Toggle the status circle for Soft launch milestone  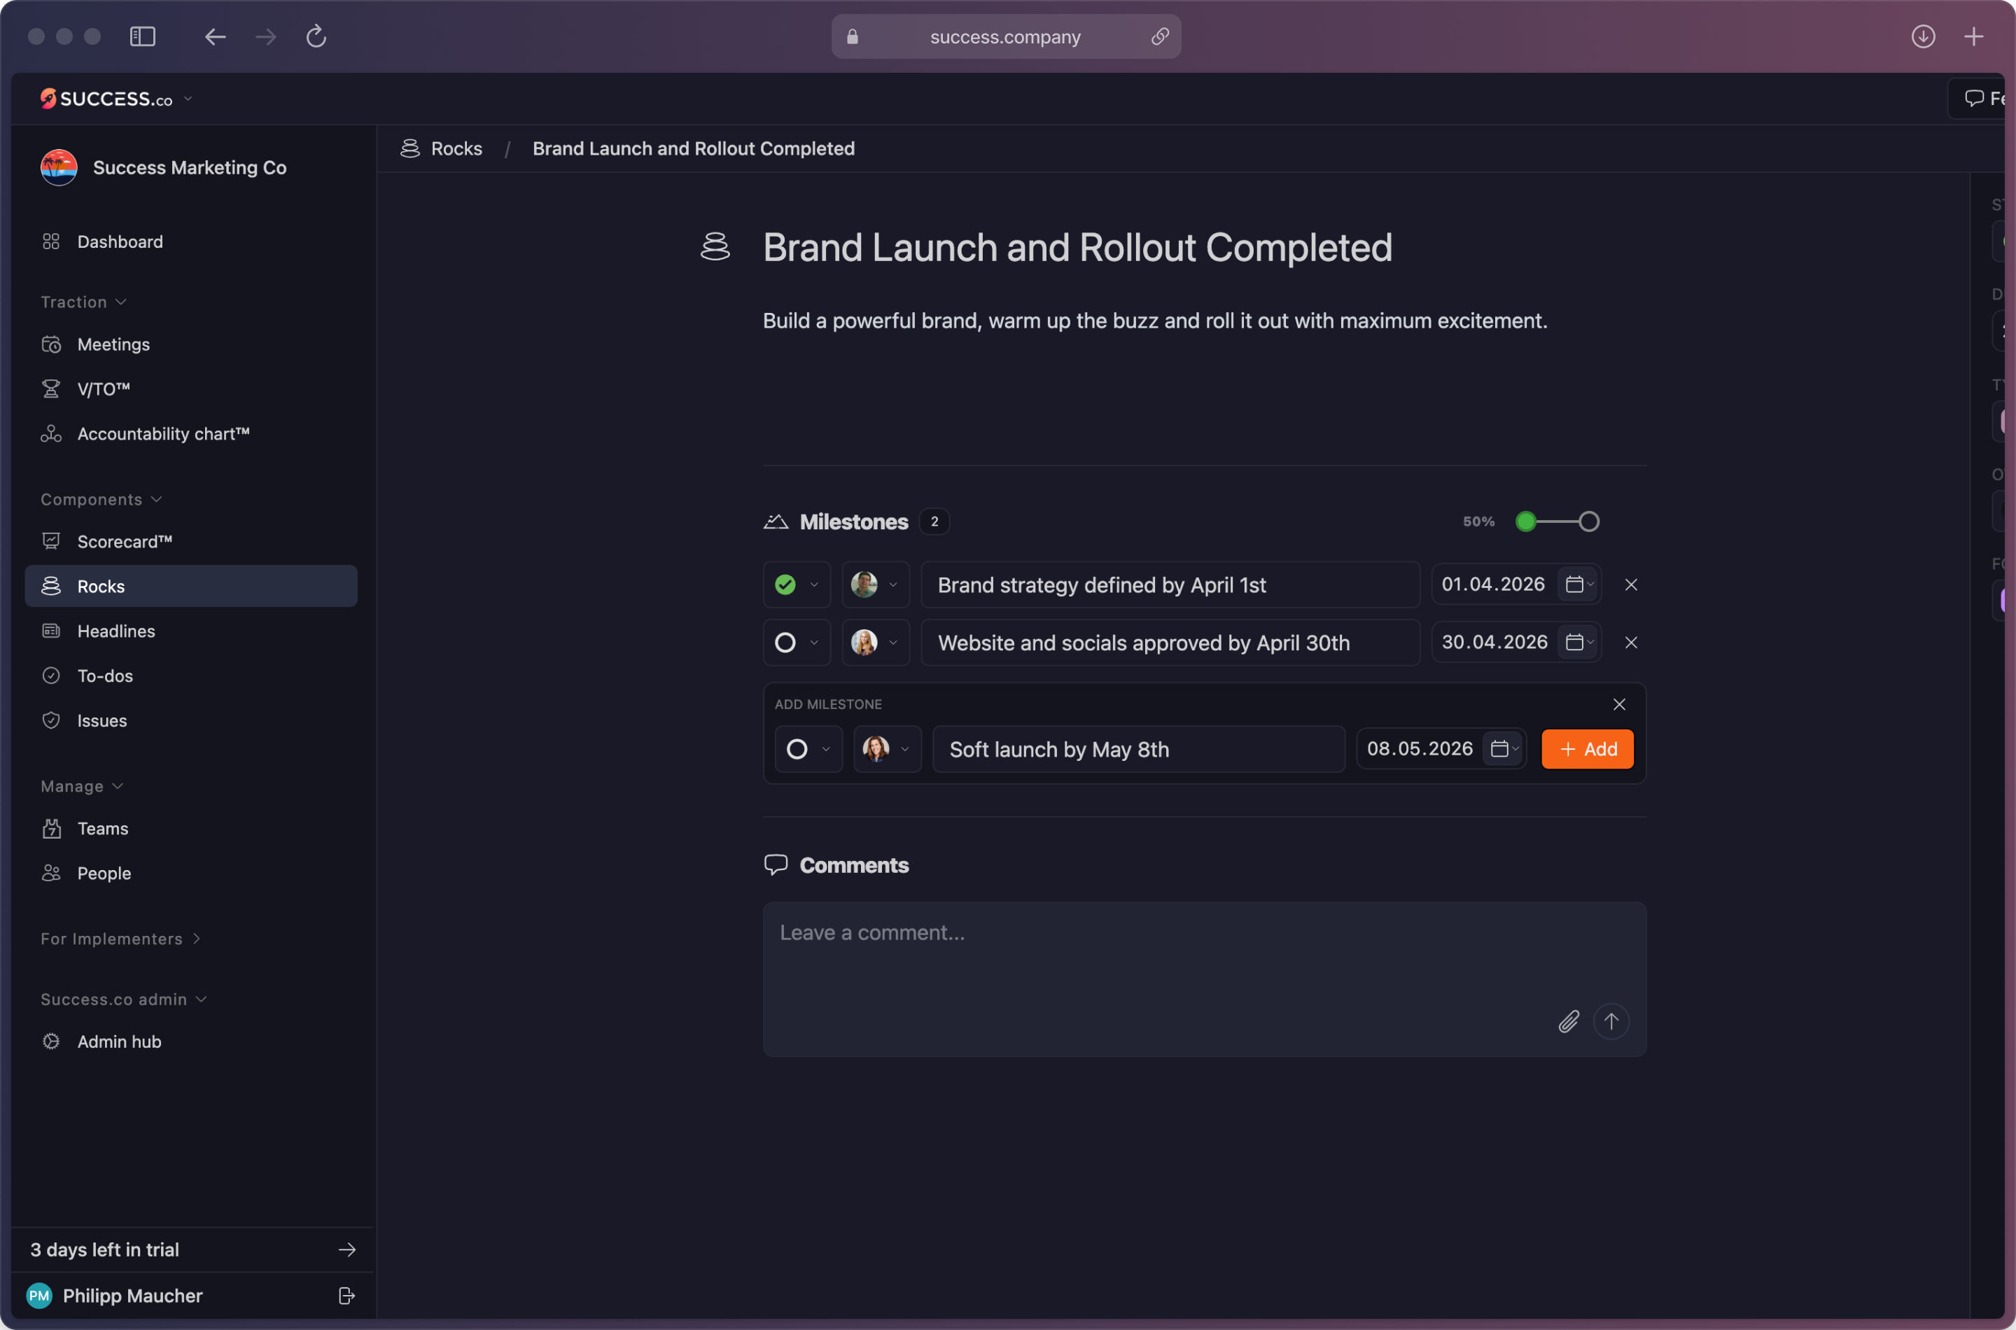point(798,749)
